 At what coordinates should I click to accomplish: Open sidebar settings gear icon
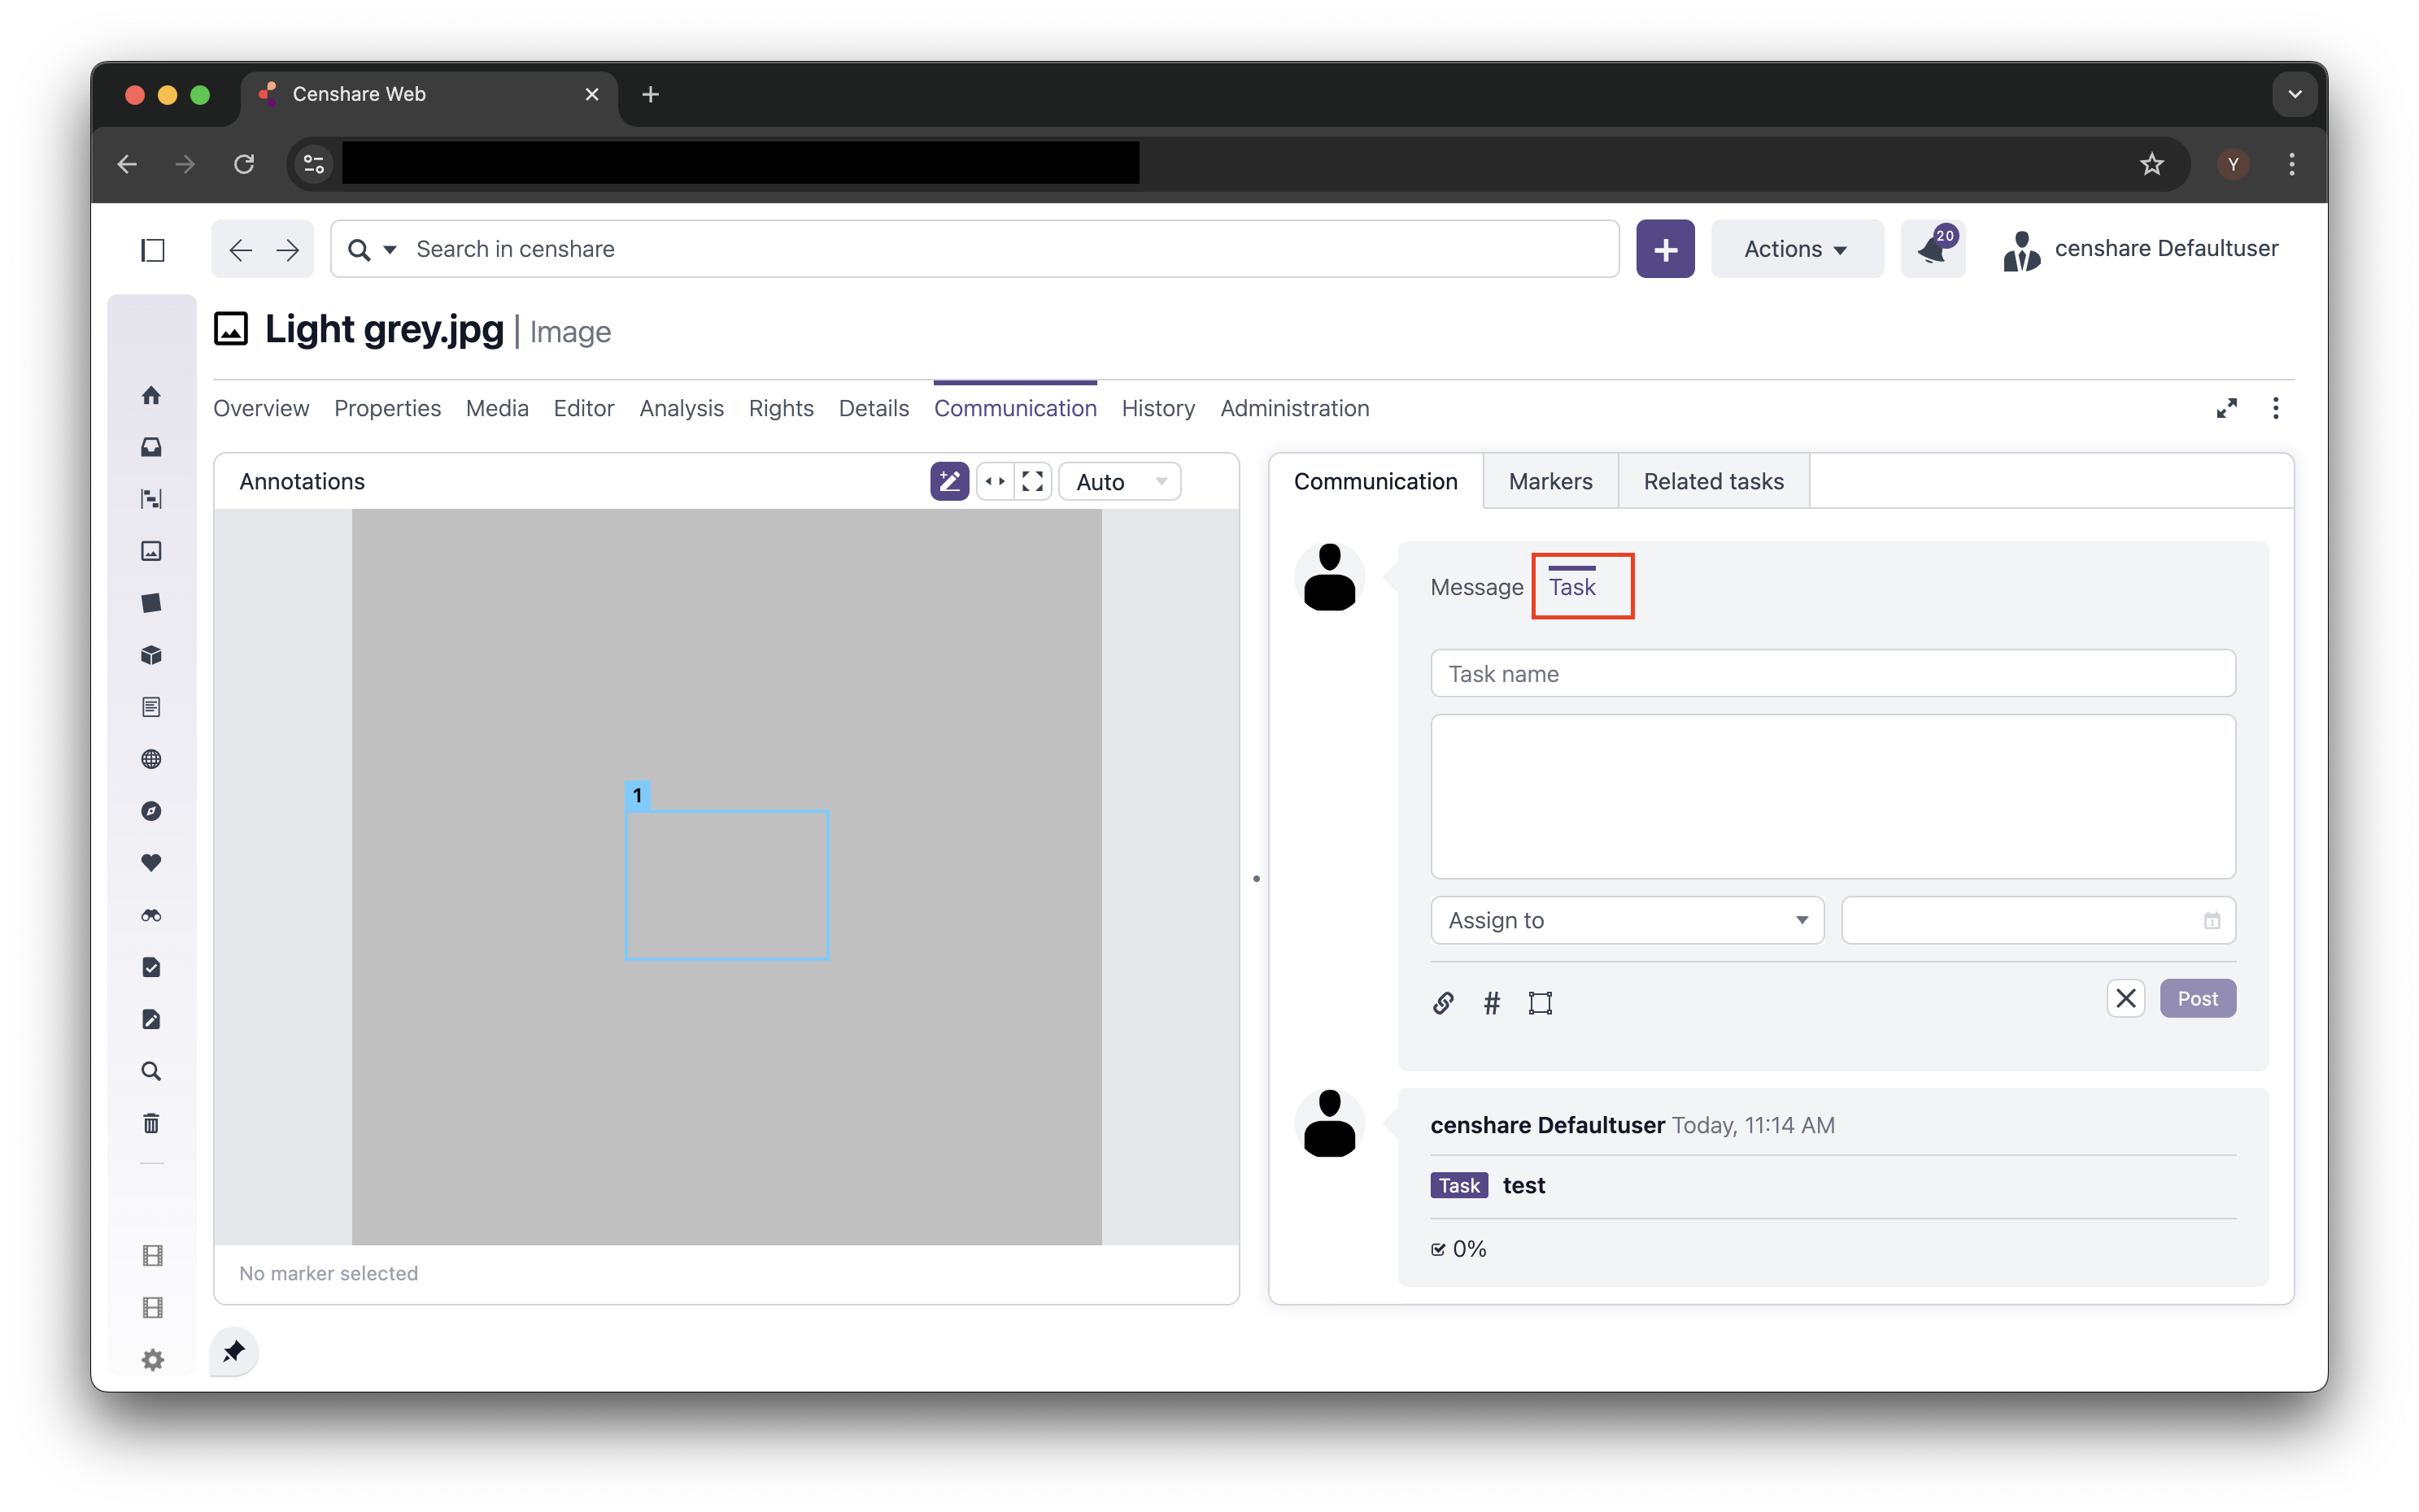click(x=152, y=1359)
